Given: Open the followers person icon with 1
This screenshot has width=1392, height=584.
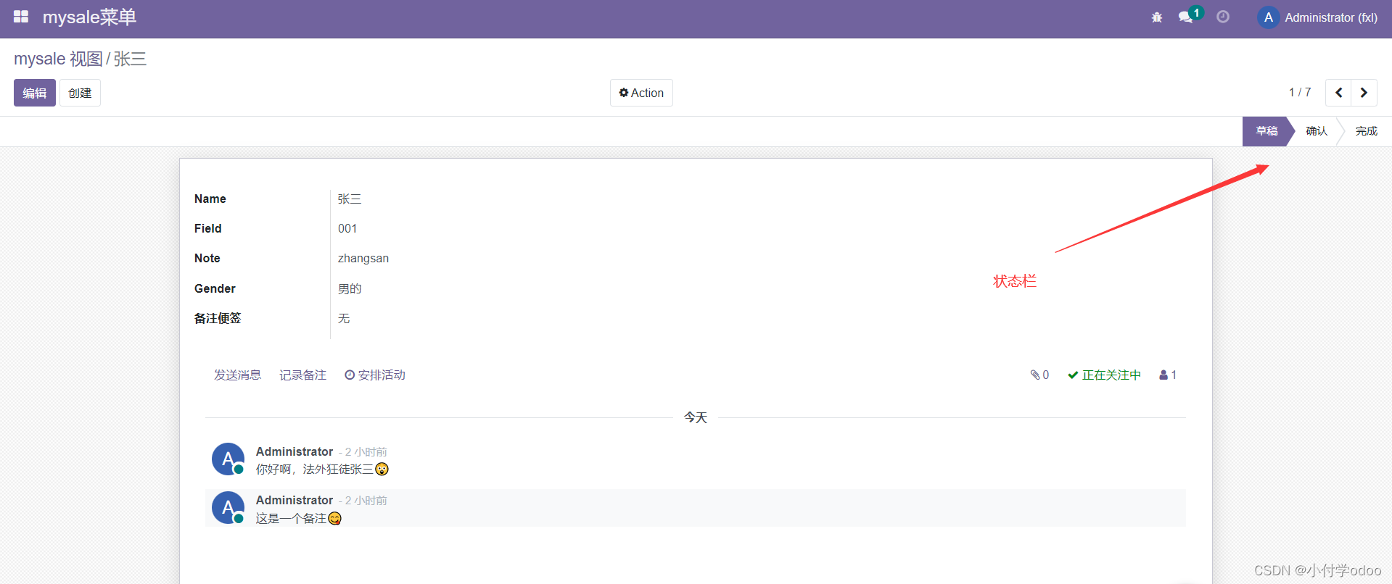Looking at the screenshot, I should pyautogui.click(x=1168, y=375).
